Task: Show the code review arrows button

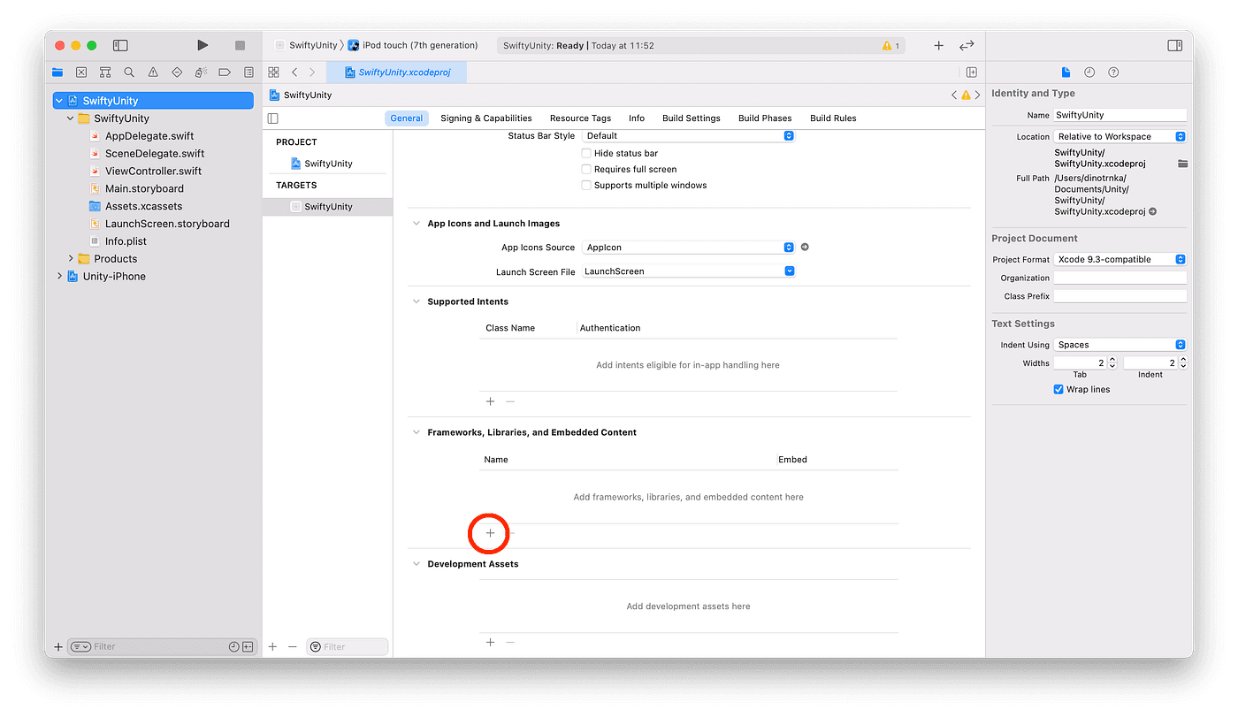Action: (x=967, y=45)
